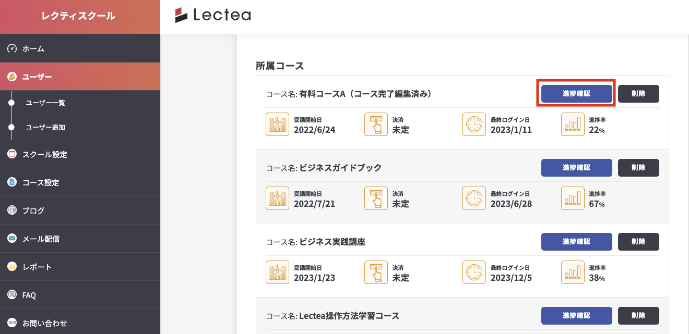The image size is (689, 334).
Task: Click the Lectea logo icon in header
Action: coord(181,15)
